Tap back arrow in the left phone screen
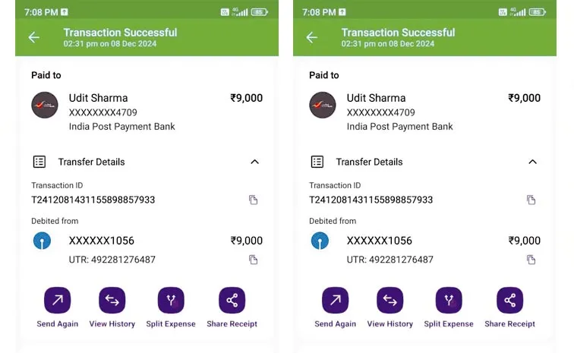The image size is (574, 353). (x=33, y=37)
